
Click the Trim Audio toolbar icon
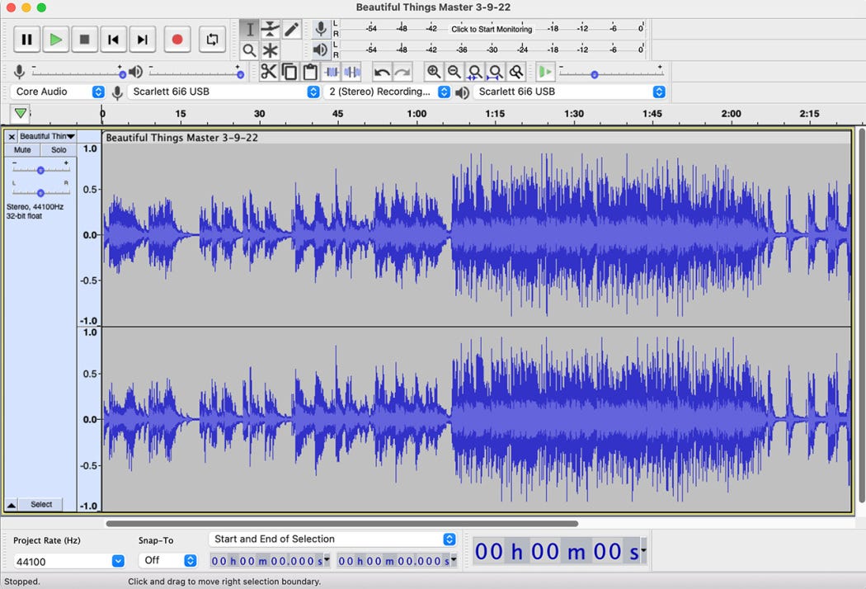coord(332,72)
